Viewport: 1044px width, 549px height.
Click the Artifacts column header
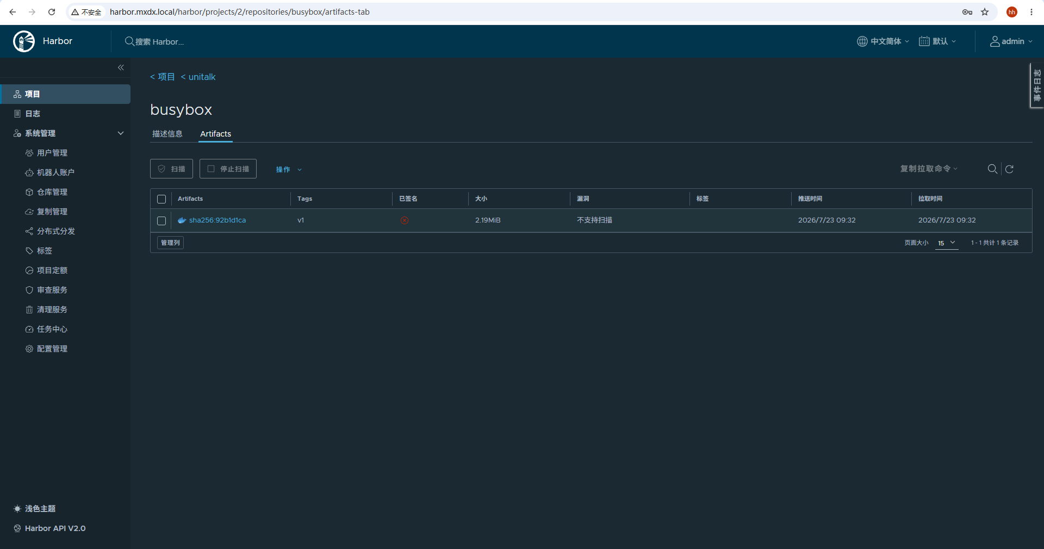click(190, 199)
